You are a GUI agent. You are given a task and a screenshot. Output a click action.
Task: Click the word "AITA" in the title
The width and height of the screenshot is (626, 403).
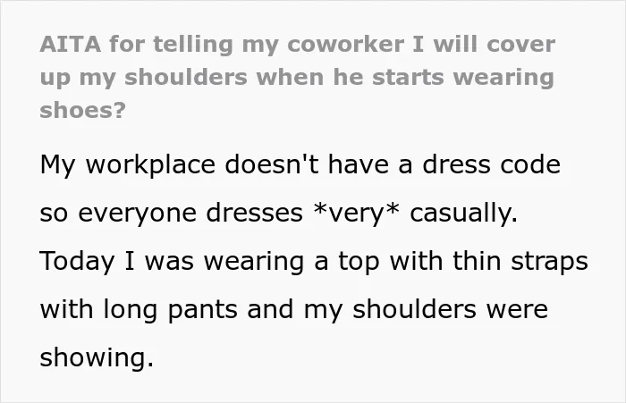pyautogui.click(x=71, y=45)
